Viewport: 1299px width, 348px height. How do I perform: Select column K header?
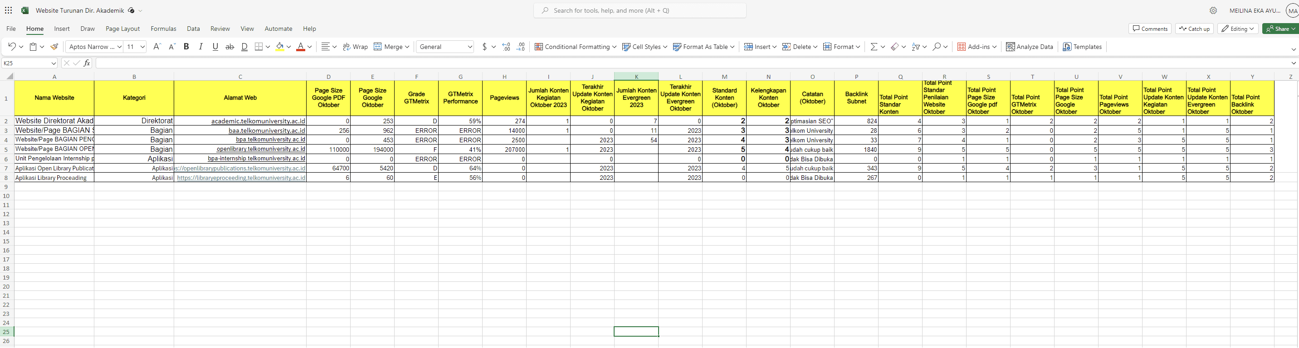(x=636, y=77)
